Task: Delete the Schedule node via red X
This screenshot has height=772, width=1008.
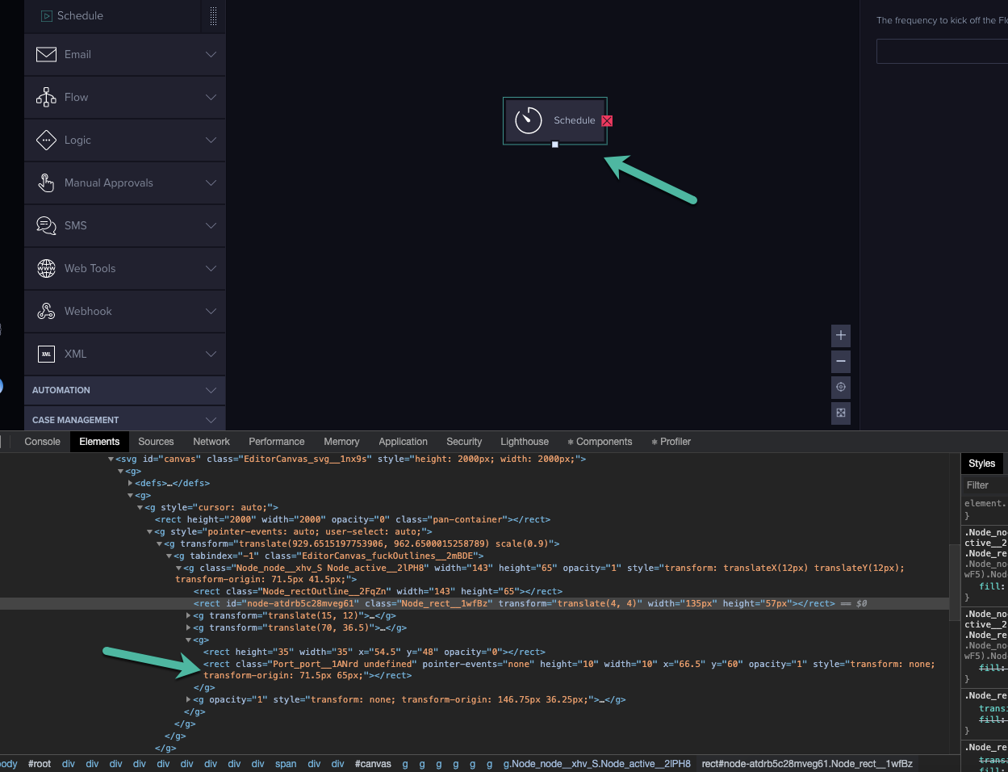Action: coord(606,120)
